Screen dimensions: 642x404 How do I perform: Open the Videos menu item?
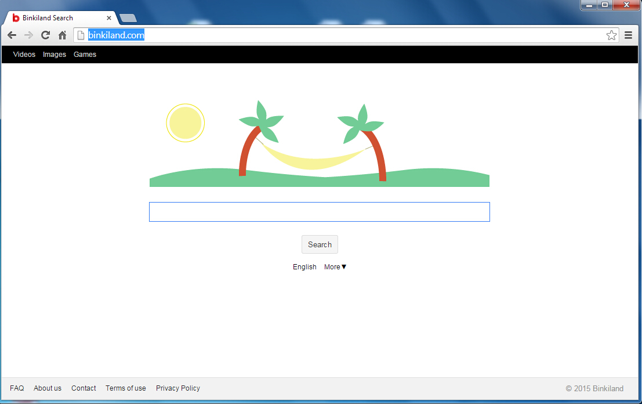24,55
